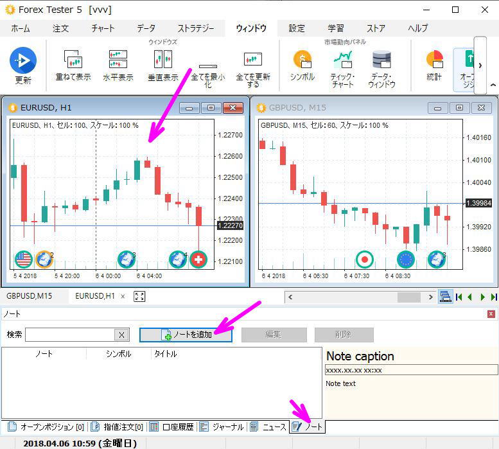Arrange charts with 水平表示 icon
Screen dimensions: 499x449
coord(118,60)
